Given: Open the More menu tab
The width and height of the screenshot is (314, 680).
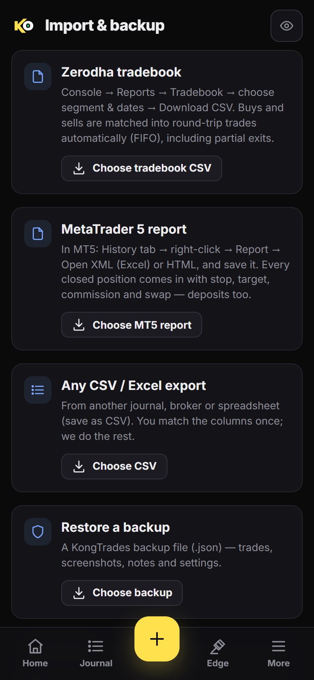Looking at the screenshot, I should pyautogui.click(x=279, y=653).
